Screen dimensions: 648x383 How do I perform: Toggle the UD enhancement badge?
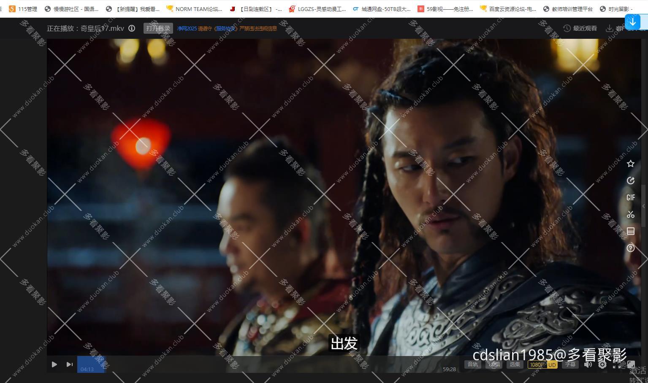pos(552,364)
